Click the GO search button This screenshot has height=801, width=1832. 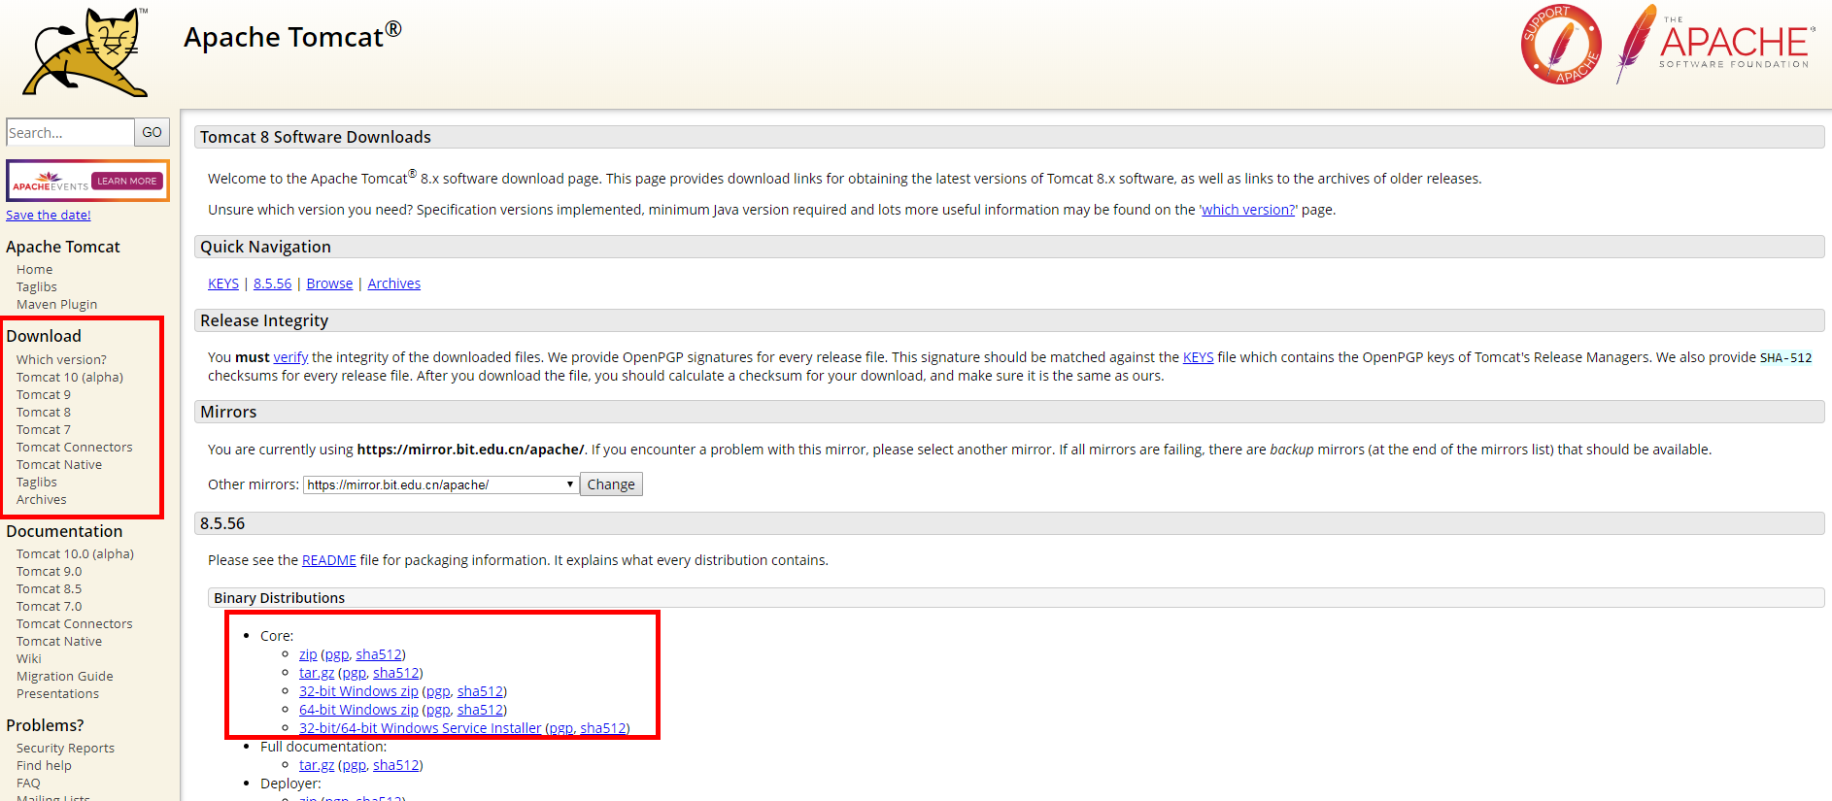pyautogui.click(x=152, y=132)
